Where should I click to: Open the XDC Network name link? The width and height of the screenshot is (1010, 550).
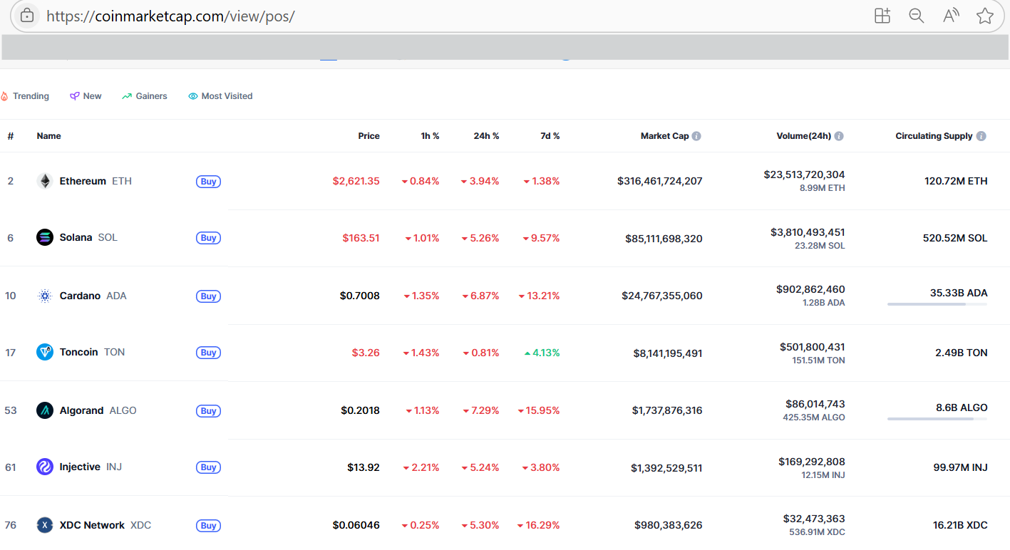pos(92,525)
